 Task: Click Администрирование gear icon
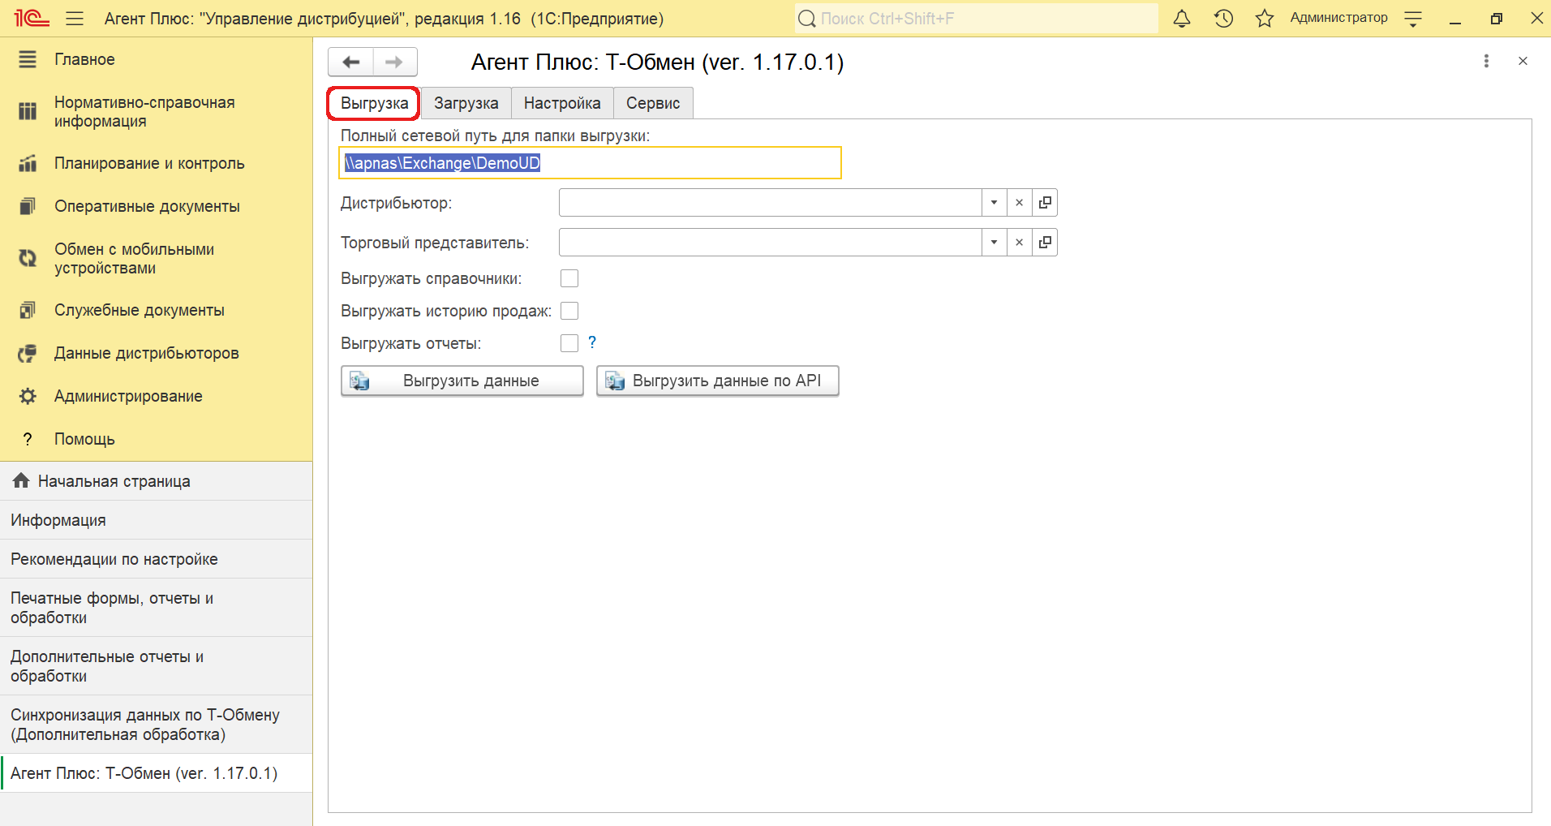pos(28,396)
